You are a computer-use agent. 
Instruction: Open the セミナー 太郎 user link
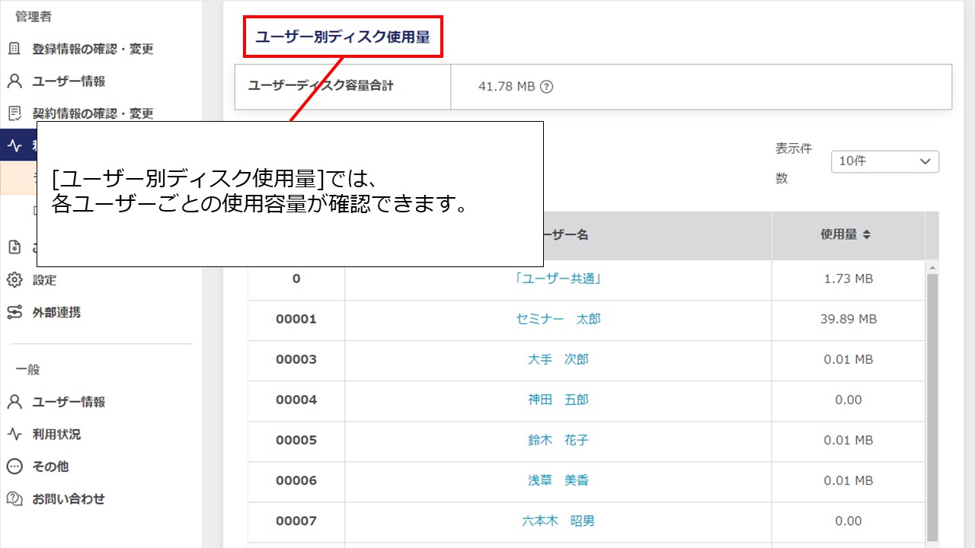tap(558, 319)
